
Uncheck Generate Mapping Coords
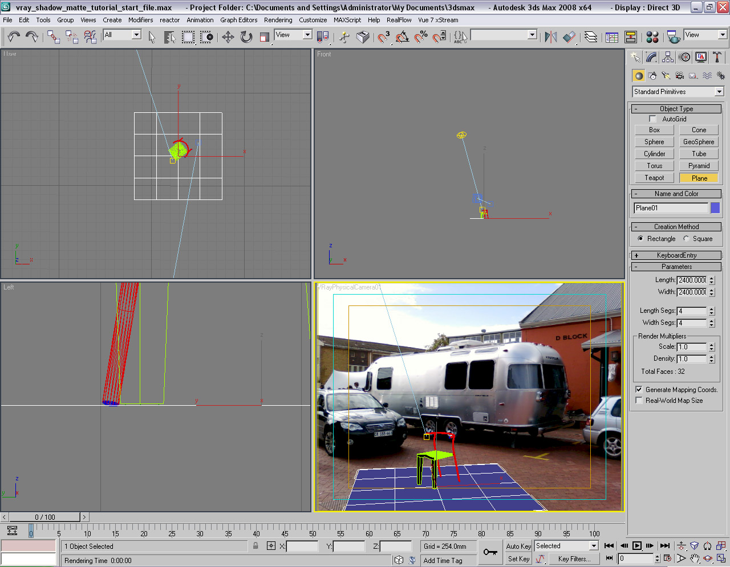(639, 390)
